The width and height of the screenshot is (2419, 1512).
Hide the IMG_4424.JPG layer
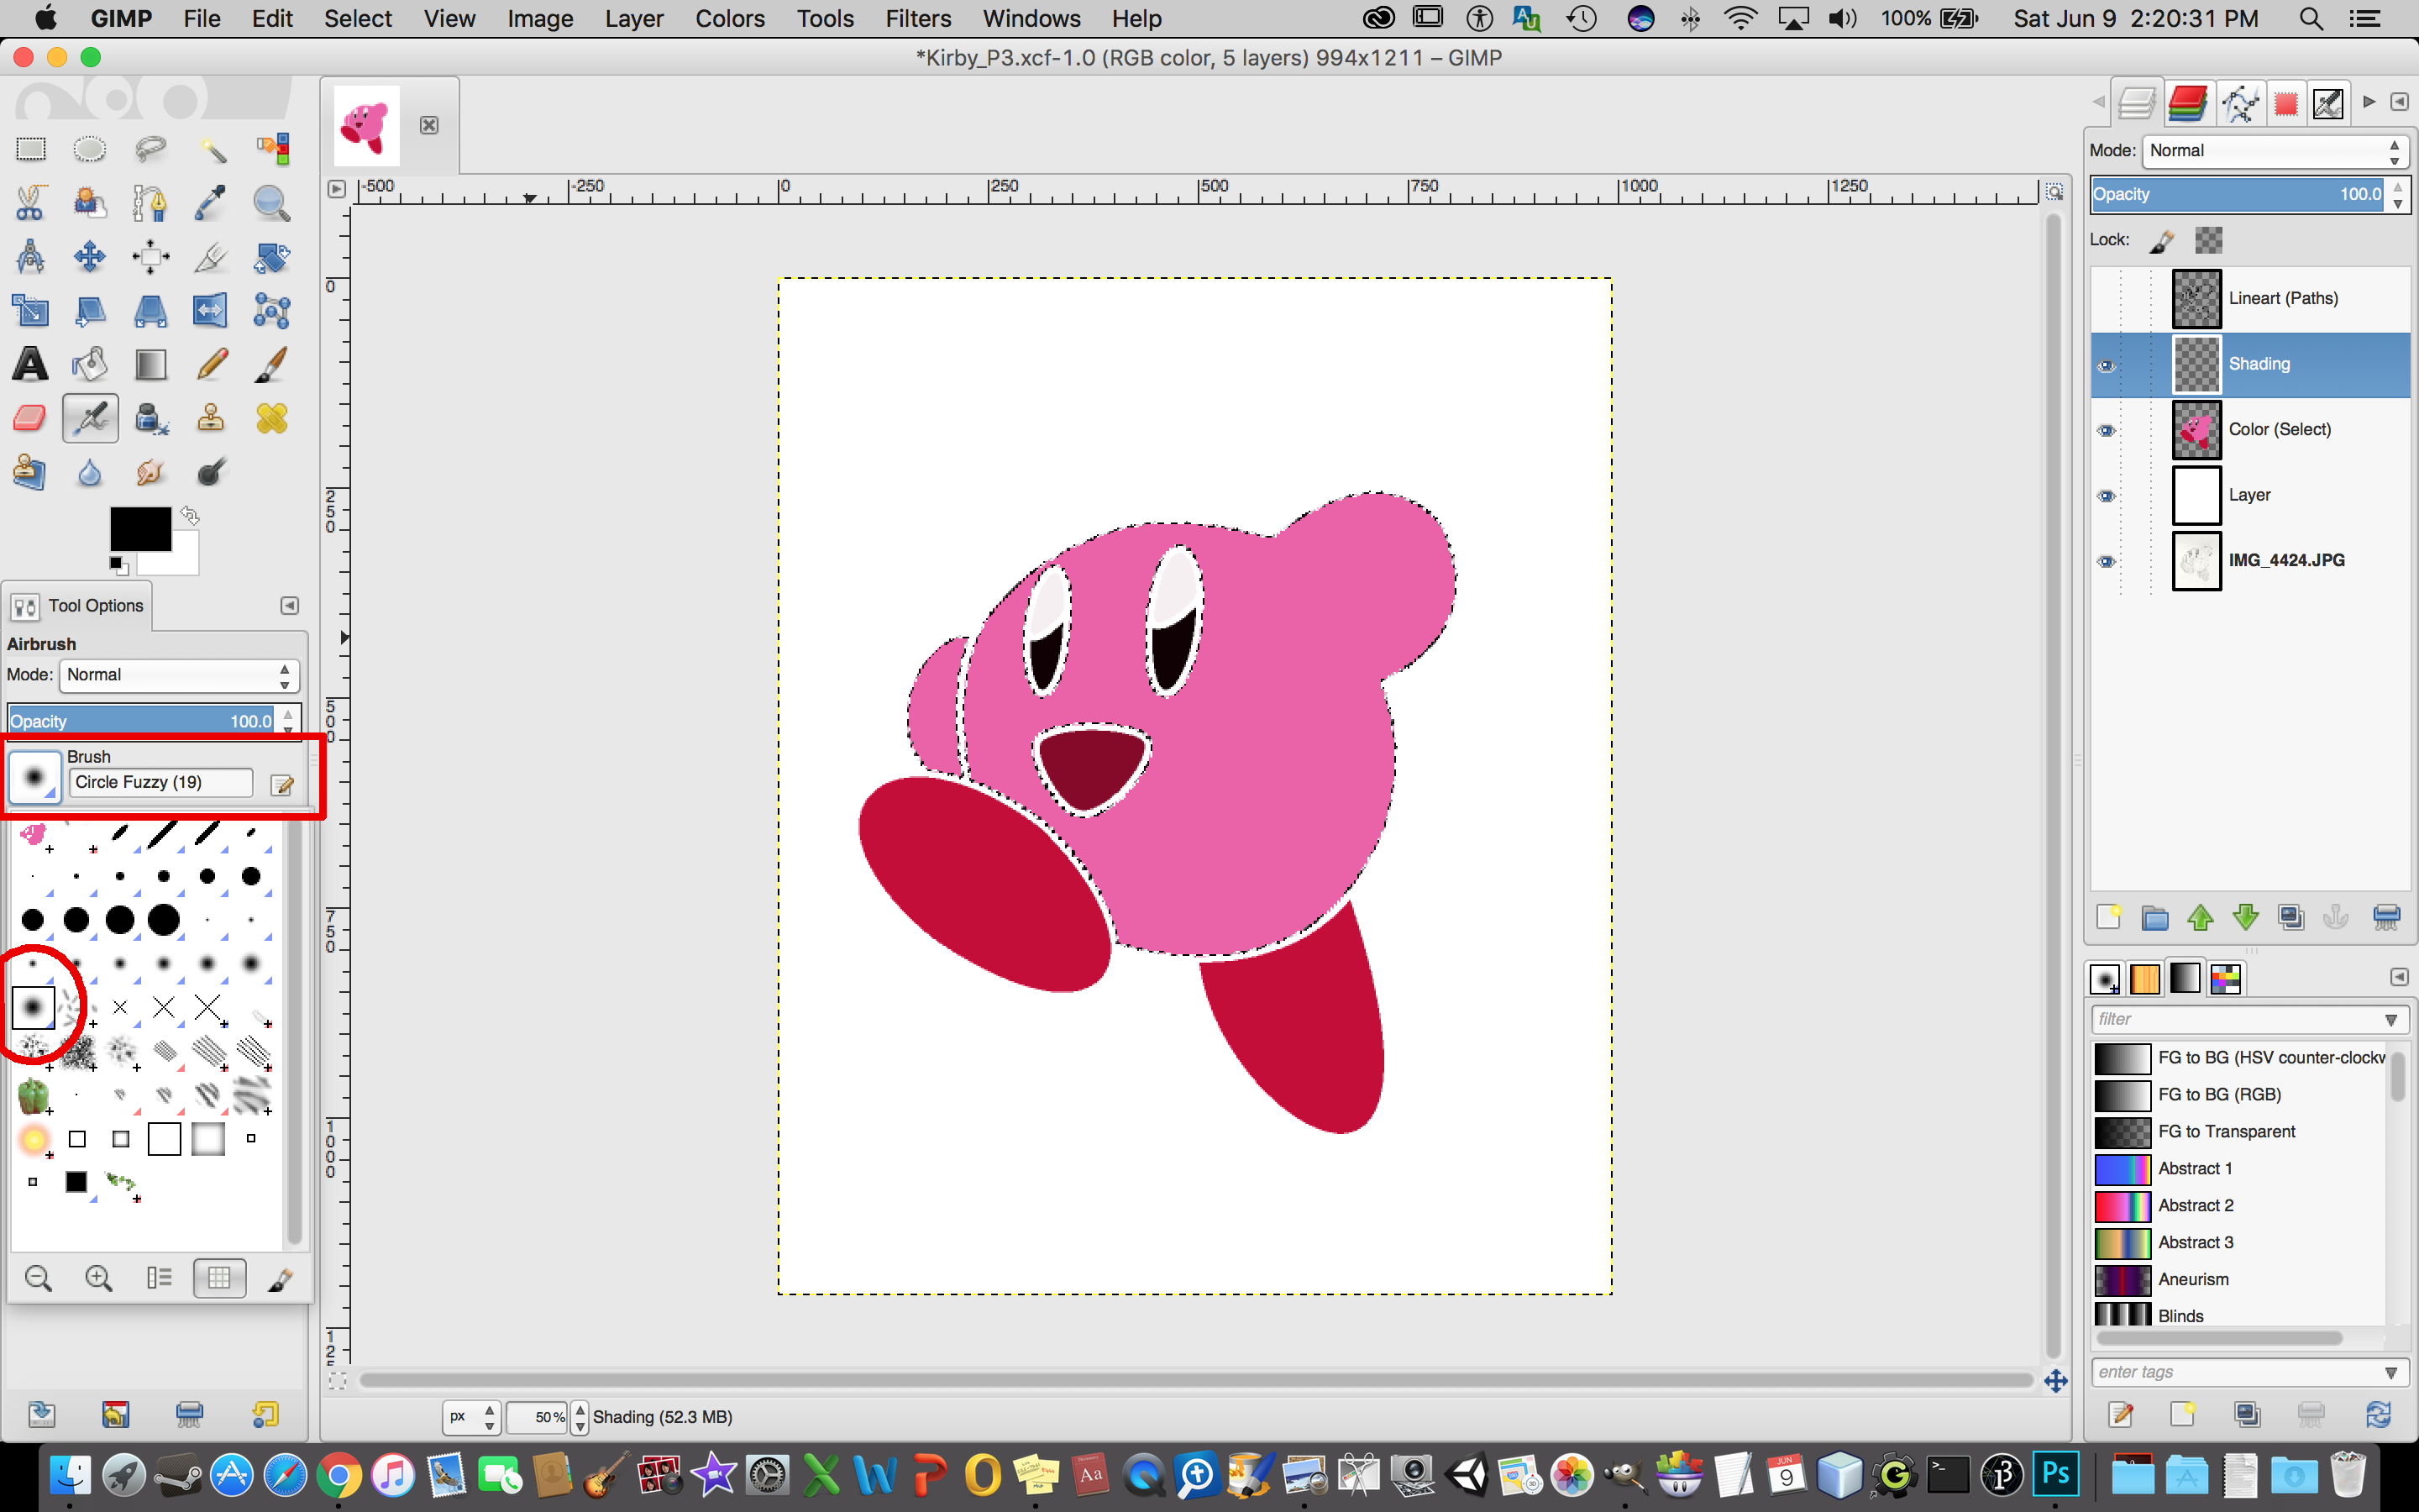tap(2107, 561)
